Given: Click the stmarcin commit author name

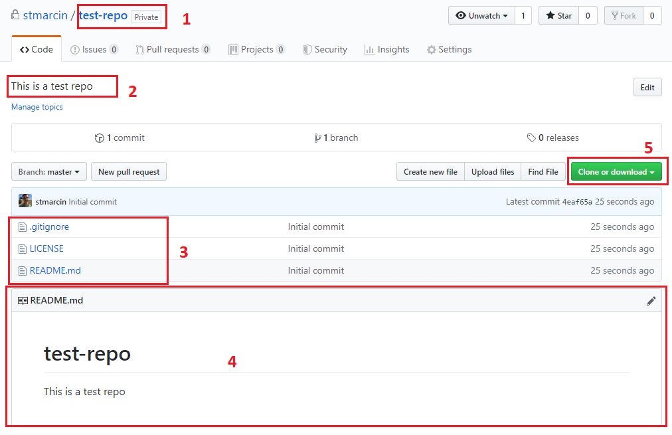Looking at the screenshot, I should 50,202.
